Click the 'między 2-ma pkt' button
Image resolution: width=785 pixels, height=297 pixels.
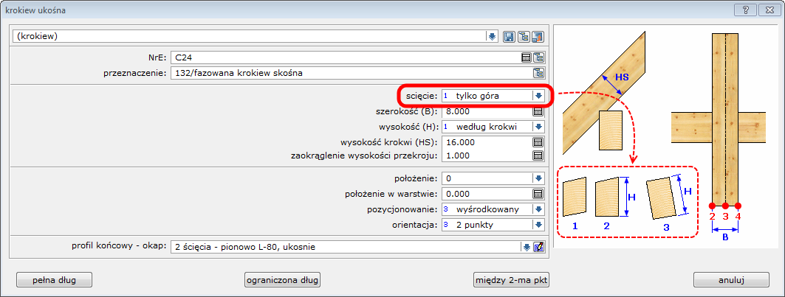511,279
